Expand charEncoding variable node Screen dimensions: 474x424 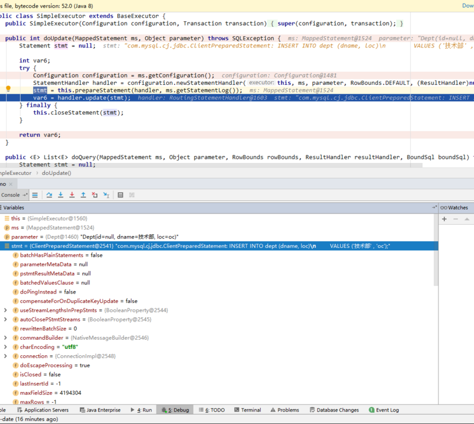click(5, 347)
